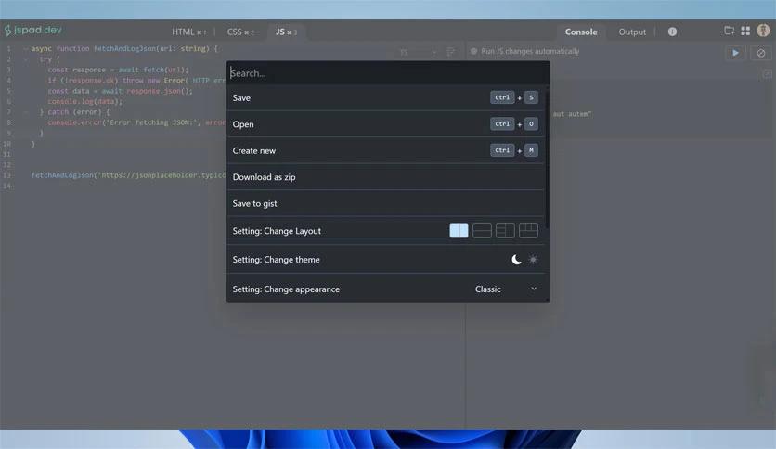Open the JS language dropdown in editor toolbar
The width and height of the screenshot is (776, 449).
click(419, 51)
